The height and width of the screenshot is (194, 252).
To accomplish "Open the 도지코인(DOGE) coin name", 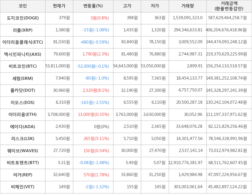I will (23, 18).
